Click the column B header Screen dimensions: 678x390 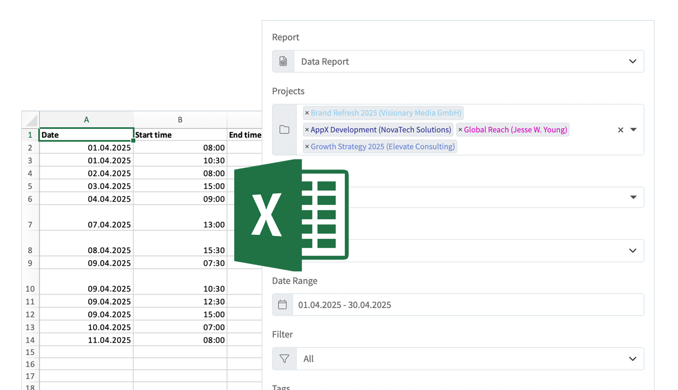[180, 119]
